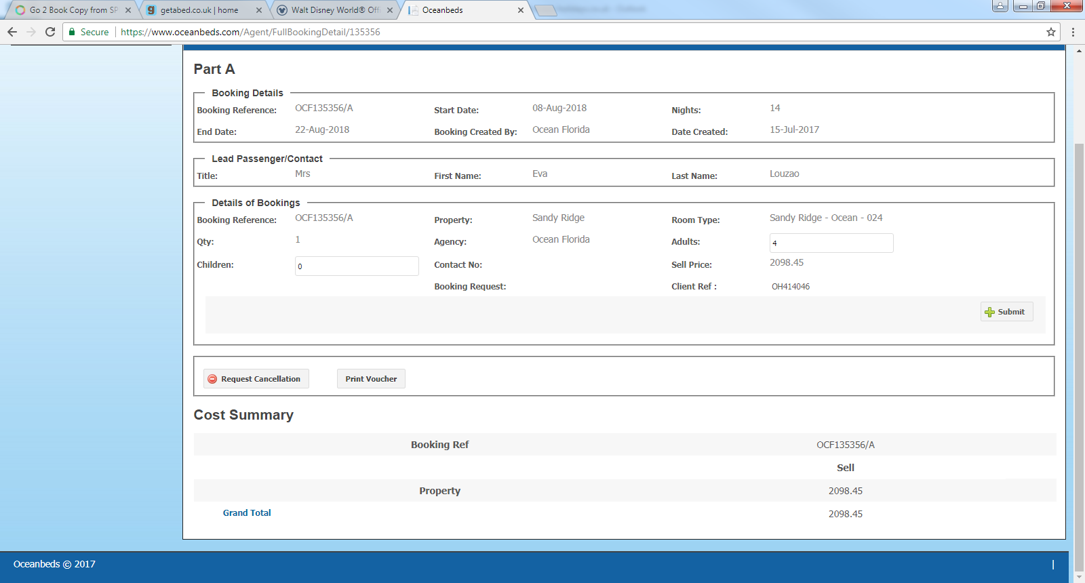Image resolution: width=1085 pixels, height=583 pixels.
Task: Click the Contact No label
Action: 458,265
